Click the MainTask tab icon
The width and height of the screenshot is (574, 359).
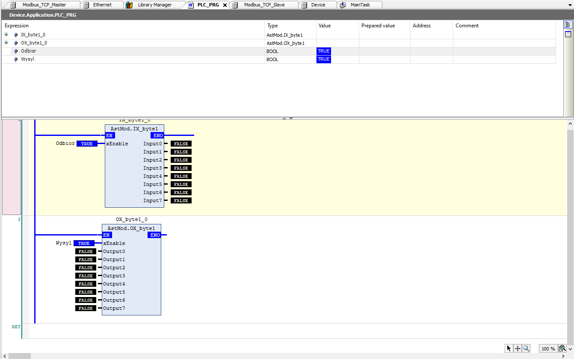pos(343,5)
